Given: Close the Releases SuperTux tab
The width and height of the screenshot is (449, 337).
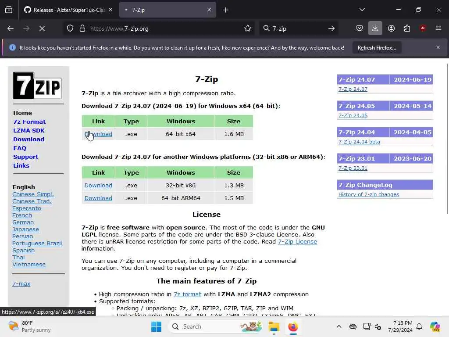Looking at the screenshot, I should click(110, 10).
